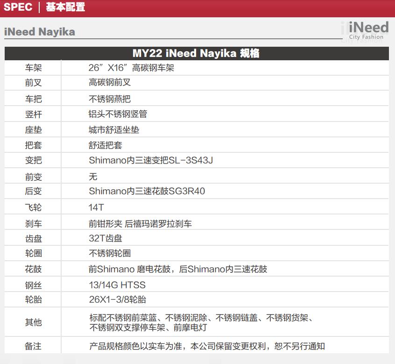Select the 车把 row label

(33, 99)
